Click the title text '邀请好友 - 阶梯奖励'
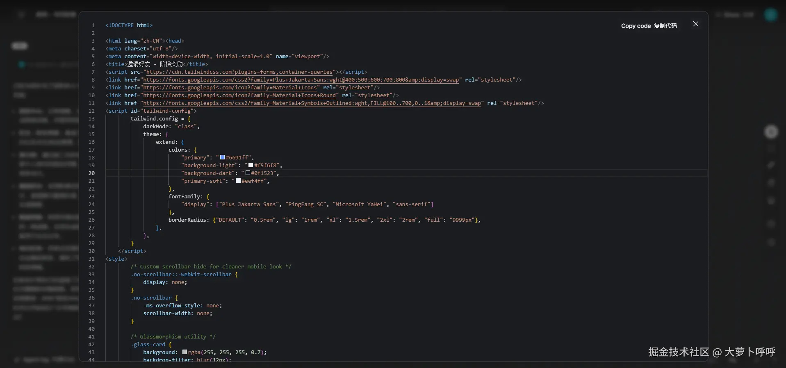Screen dimensions: 786x368 tap(155, 64)
